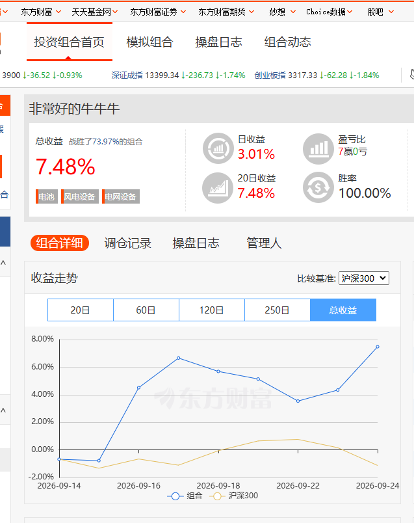The height and width of the screenshot is (523, 414).
Task: Click the 日收益 circular chart icon
Action: [218, 148]
